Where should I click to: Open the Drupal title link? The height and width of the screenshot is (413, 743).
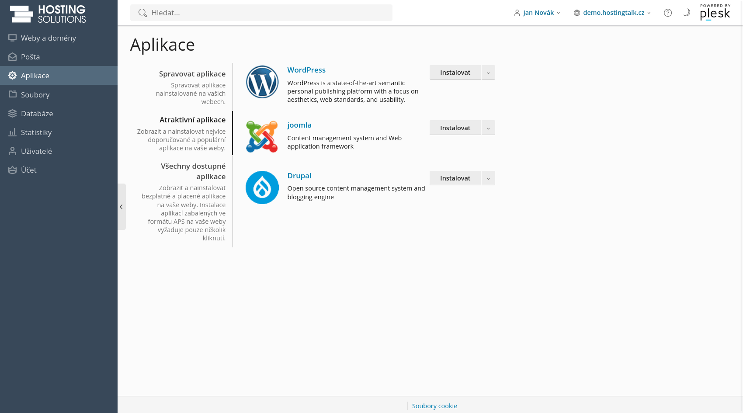click(299, 176)
